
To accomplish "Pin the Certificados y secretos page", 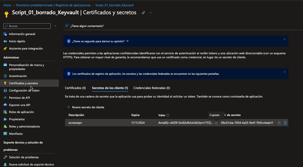I will click(x=143, y=13).
